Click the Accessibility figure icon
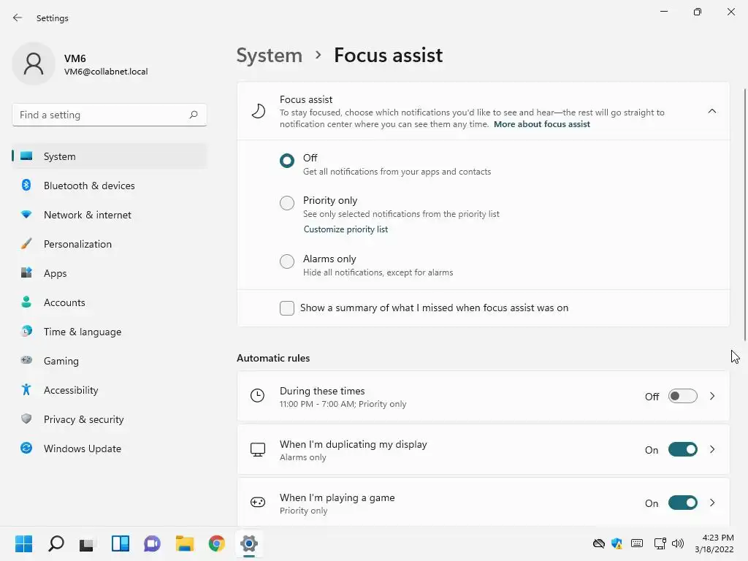Viewport: 748px width, 561px height. point(26,390)
